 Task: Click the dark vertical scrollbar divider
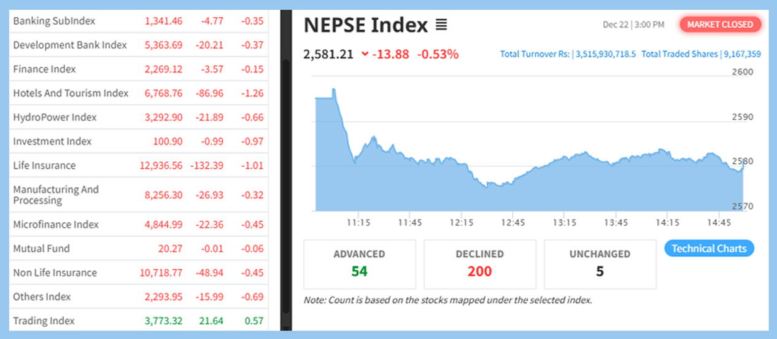pos(286,169)
